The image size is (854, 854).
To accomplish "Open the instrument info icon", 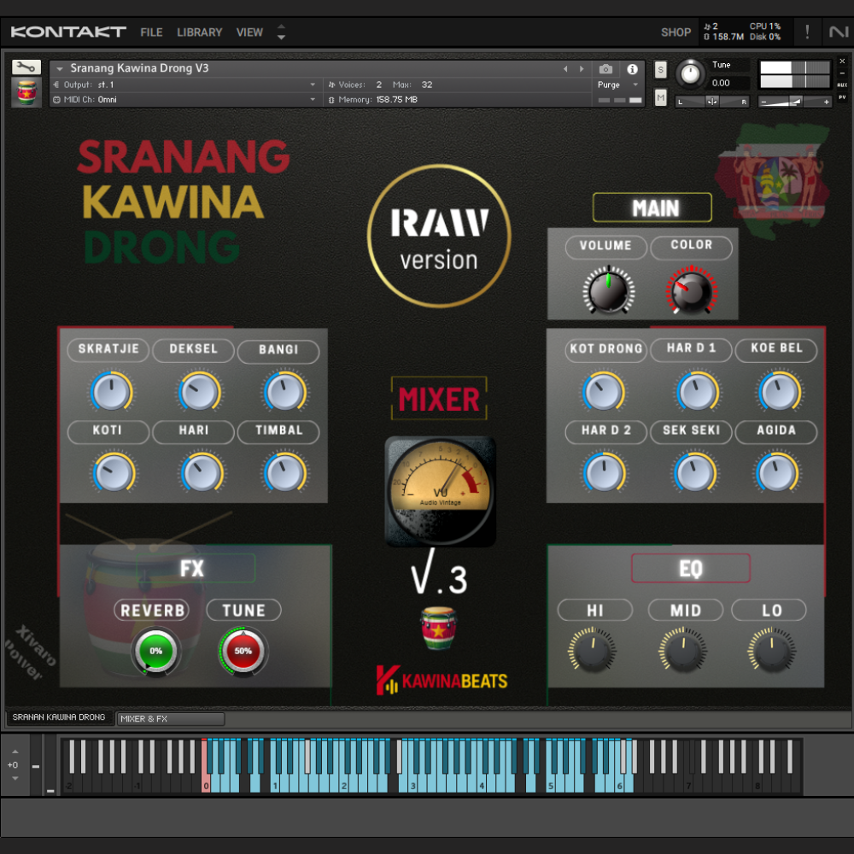I will (x=631, y=69).
